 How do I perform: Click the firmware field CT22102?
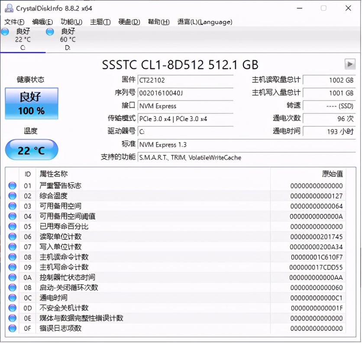pyautogui.click(x=185, y=80)
